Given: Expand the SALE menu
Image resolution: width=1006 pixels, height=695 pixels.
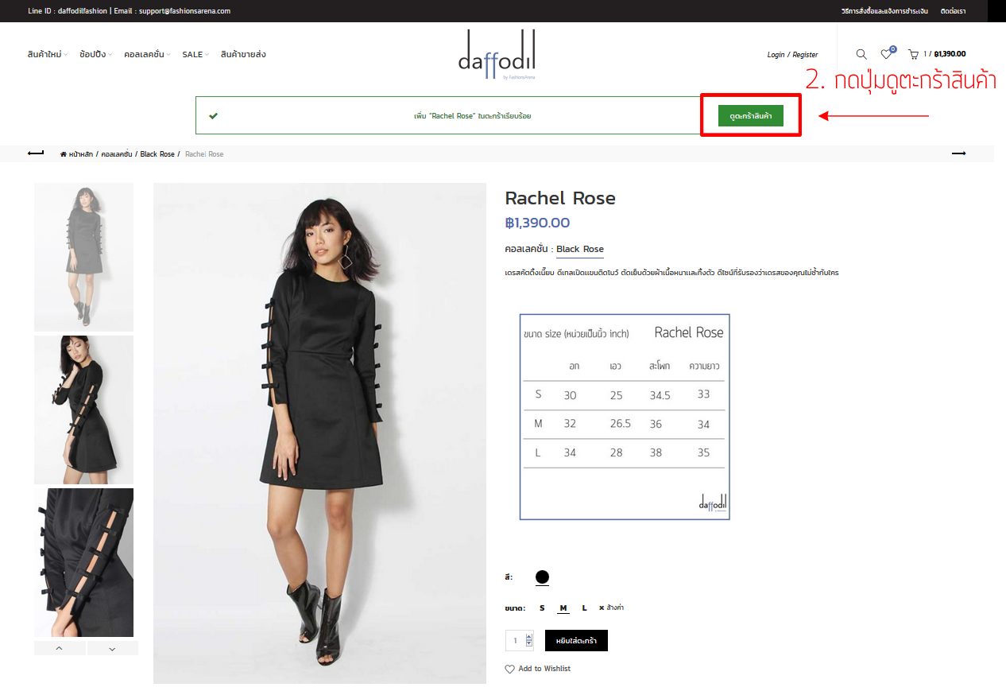Looking at the screenshot, I should [195, 54].
